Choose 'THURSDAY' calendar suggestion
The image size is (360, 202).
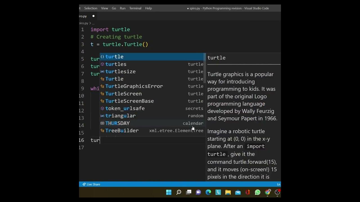153,123
